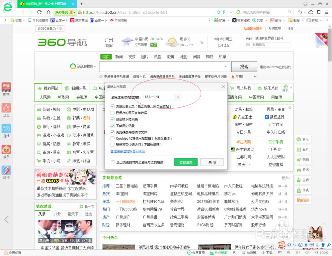Open the 热点 flame icon in left sidebar
Screen dimensions: 332x256
click(x=7, y=108)
